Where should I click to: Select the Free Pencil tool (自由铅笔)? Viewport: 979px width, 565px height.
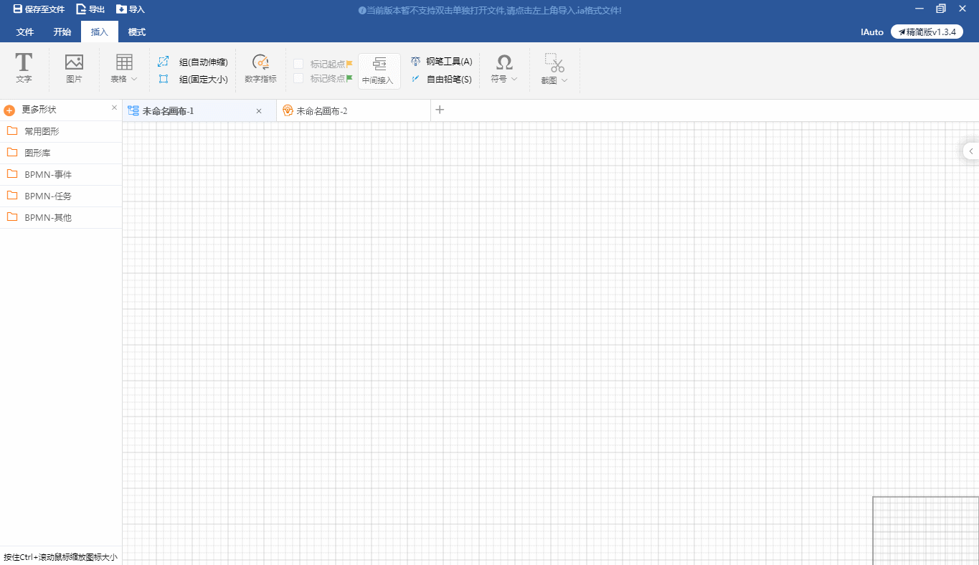pos(441,80)
